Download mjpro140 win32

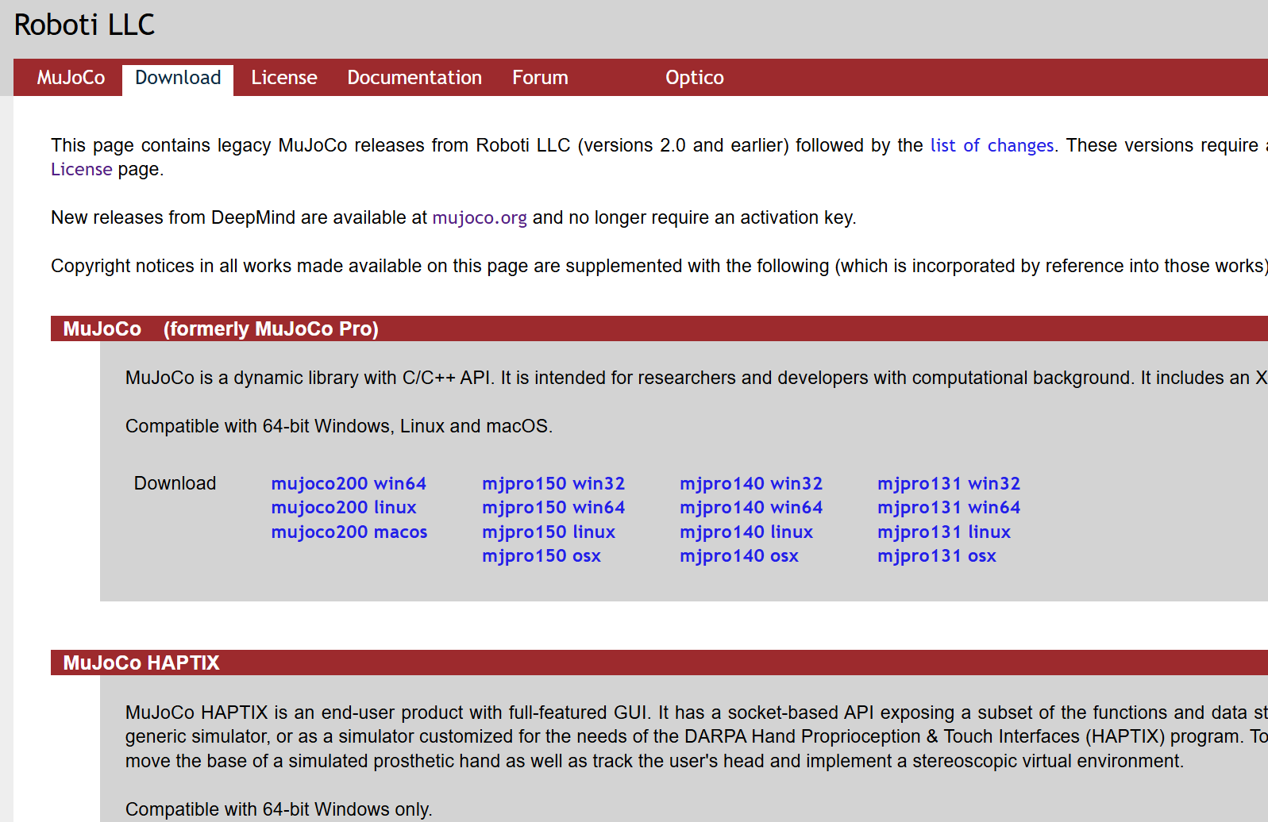click(751, 483)
